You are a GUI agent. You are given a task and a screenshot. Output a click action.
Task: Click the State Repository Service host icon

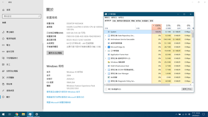109,36
